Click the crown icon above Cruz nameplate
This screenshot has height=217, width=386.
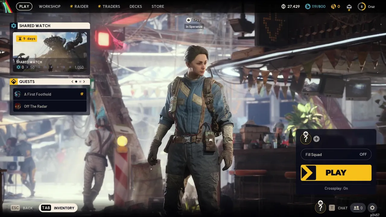(x=188, y=20)
